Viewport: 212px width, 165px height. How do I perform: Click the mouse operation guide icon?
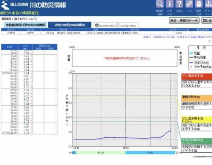[x=199, y=4]
